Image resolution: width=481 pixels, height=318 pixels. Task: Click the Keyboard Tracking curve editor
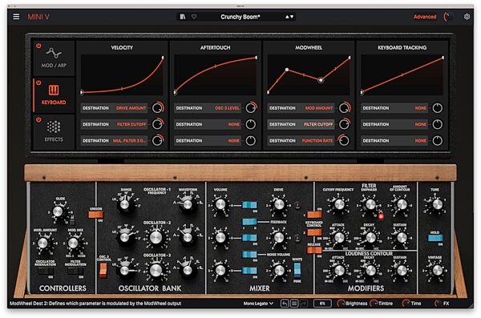(402, 74)
